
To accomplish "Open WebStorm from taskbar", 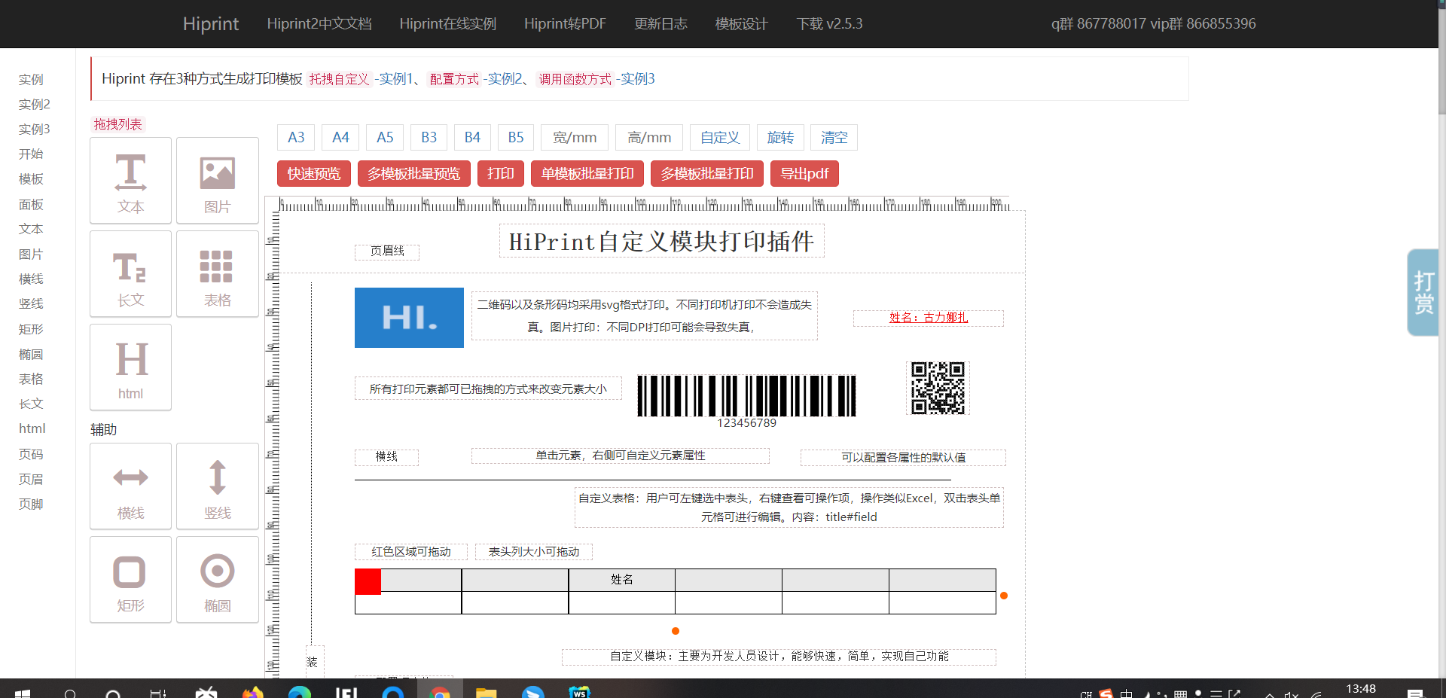I will [x=580, y=693].
